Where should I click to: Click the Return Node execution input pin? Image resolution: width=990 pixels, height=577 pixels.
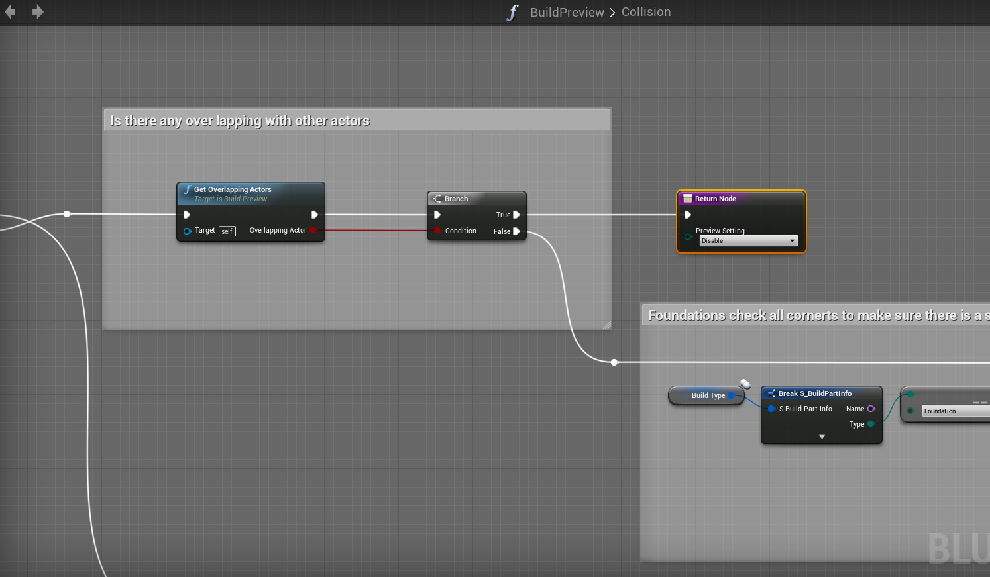pos(687,215)
